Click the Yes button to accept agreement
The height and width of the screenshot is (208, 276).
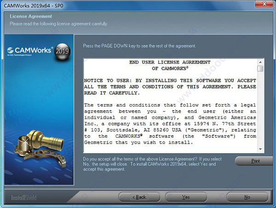click(x=186, y=197)
